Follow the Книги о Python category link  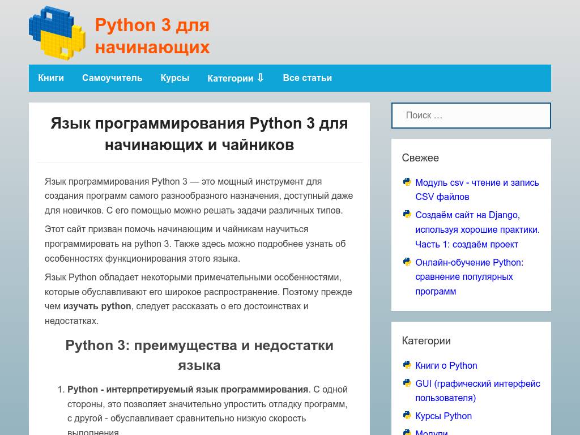point(446,365)
